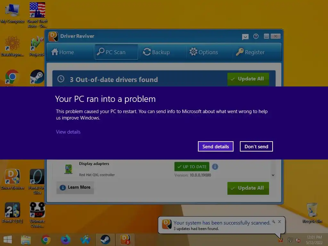The image size is (328, 246).
Task: Click info icon next to UP TO DATE
Action: click(215, 167)
